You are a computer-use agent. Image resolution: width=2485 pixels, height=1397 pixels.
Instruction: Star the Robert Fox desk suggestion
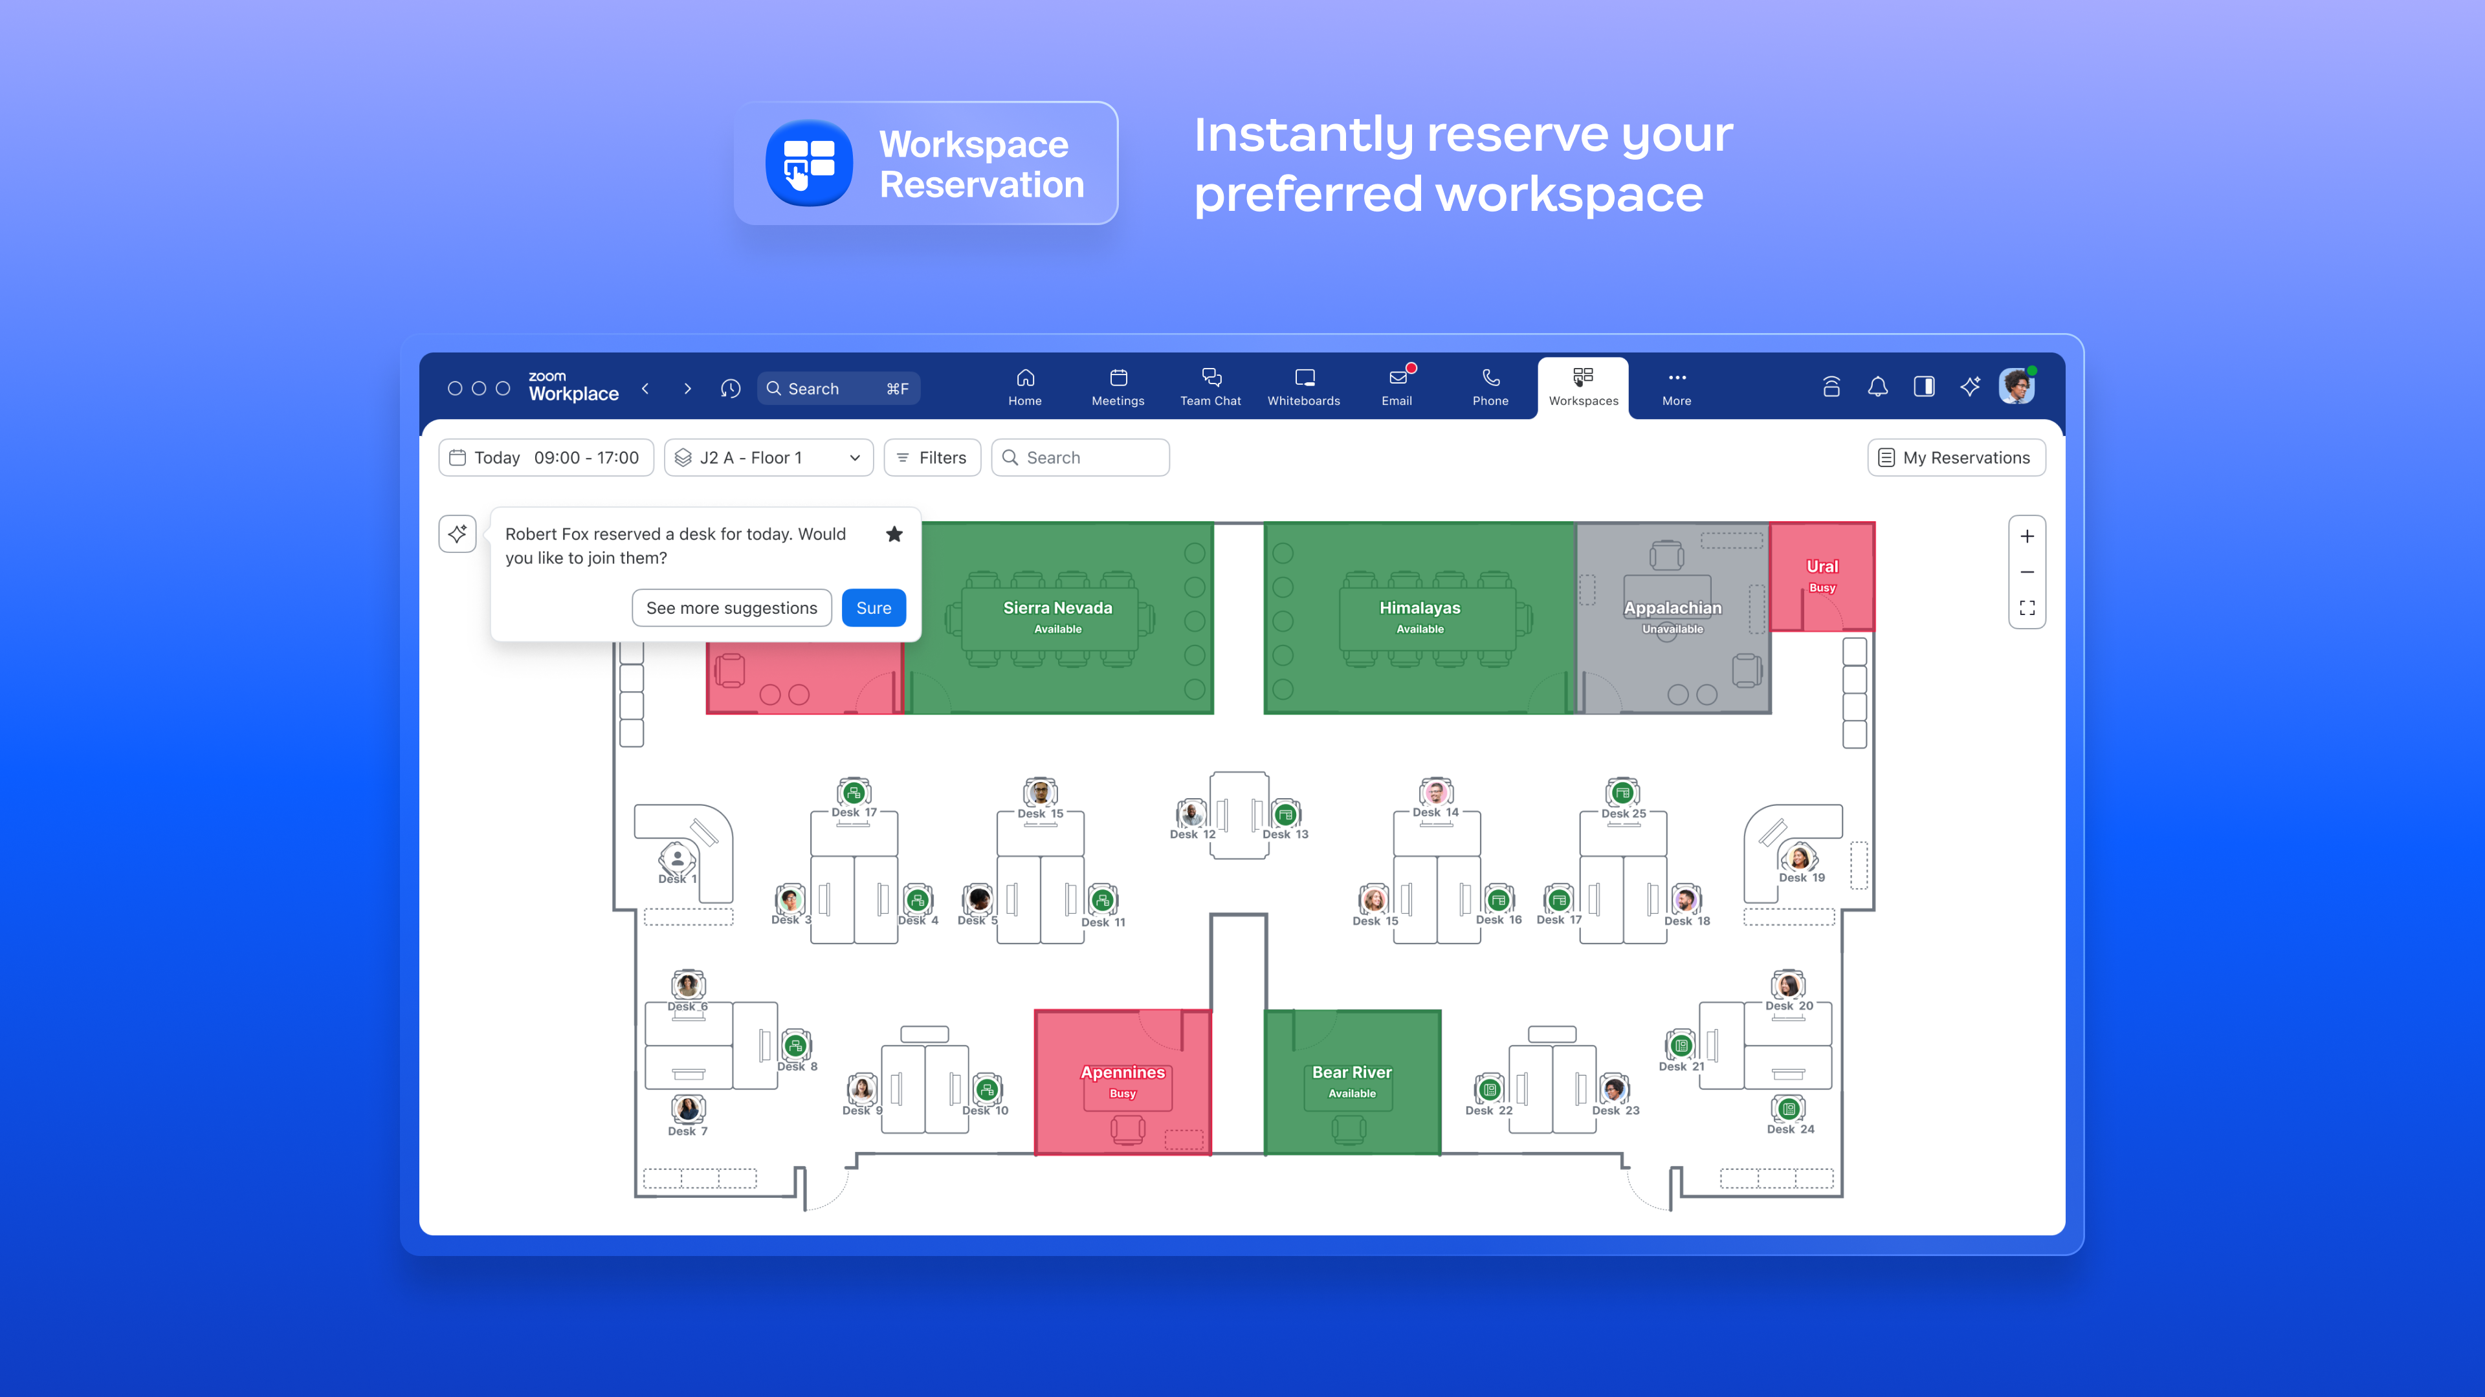pos(894,533)
